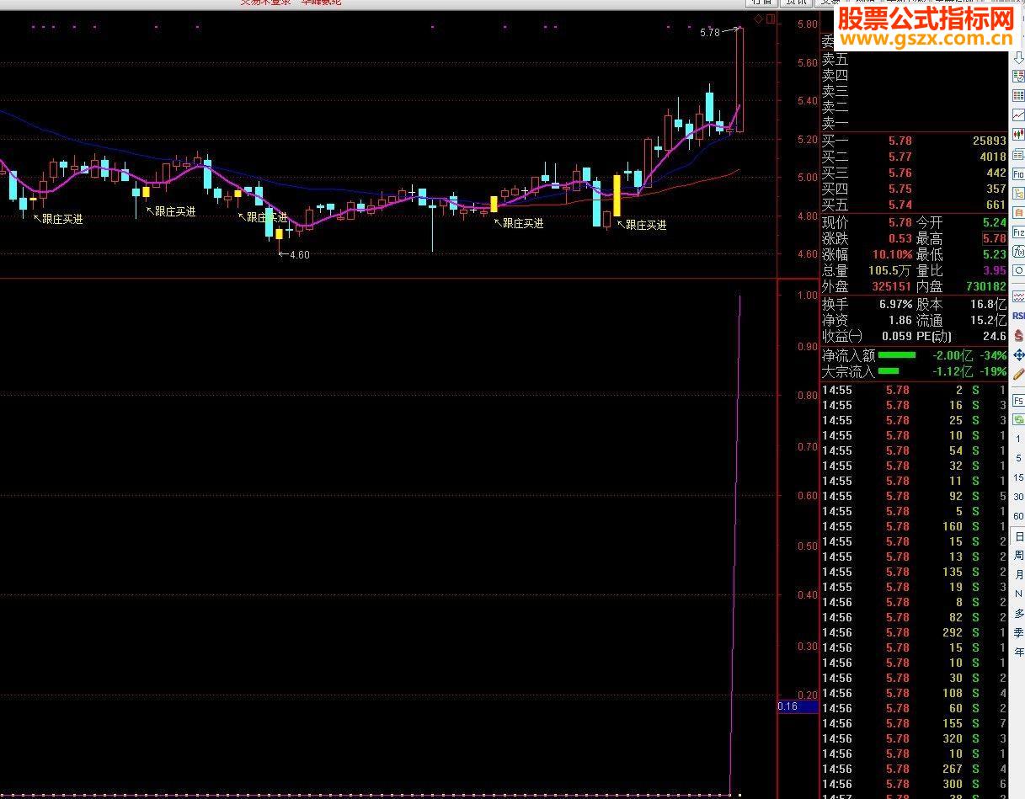Open the detail list icon in sidebar

1018,155
